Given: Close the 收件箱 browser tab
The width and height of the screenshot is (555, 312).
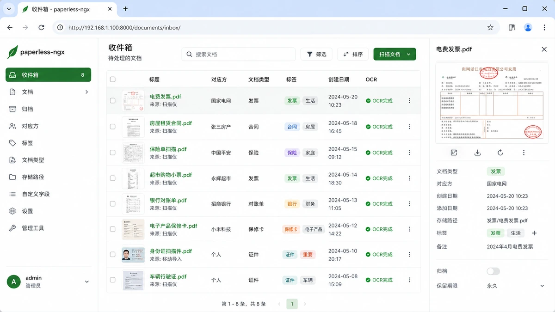Looking at the screenshot, I should click(x=110, y=9).
